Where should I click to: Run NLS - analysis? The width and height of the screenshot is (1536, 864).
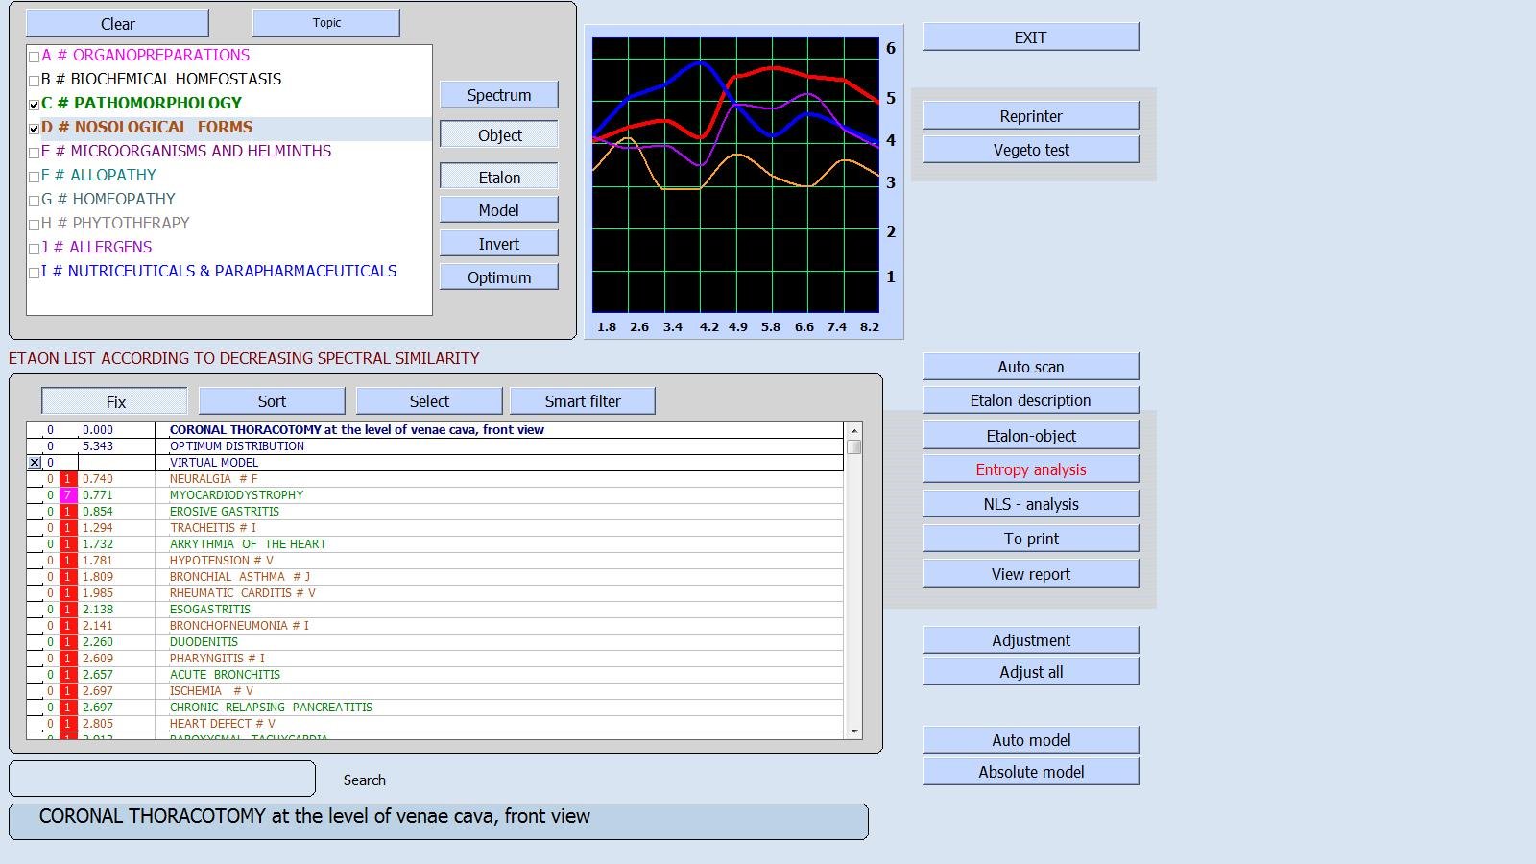pyautogui.click(x=1029, y=503)
